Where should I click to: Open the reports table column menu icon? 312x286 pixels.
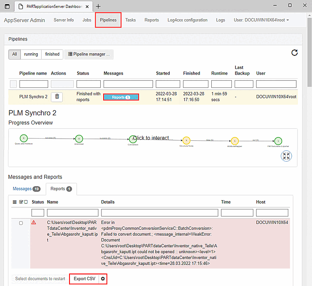point(15,202)
